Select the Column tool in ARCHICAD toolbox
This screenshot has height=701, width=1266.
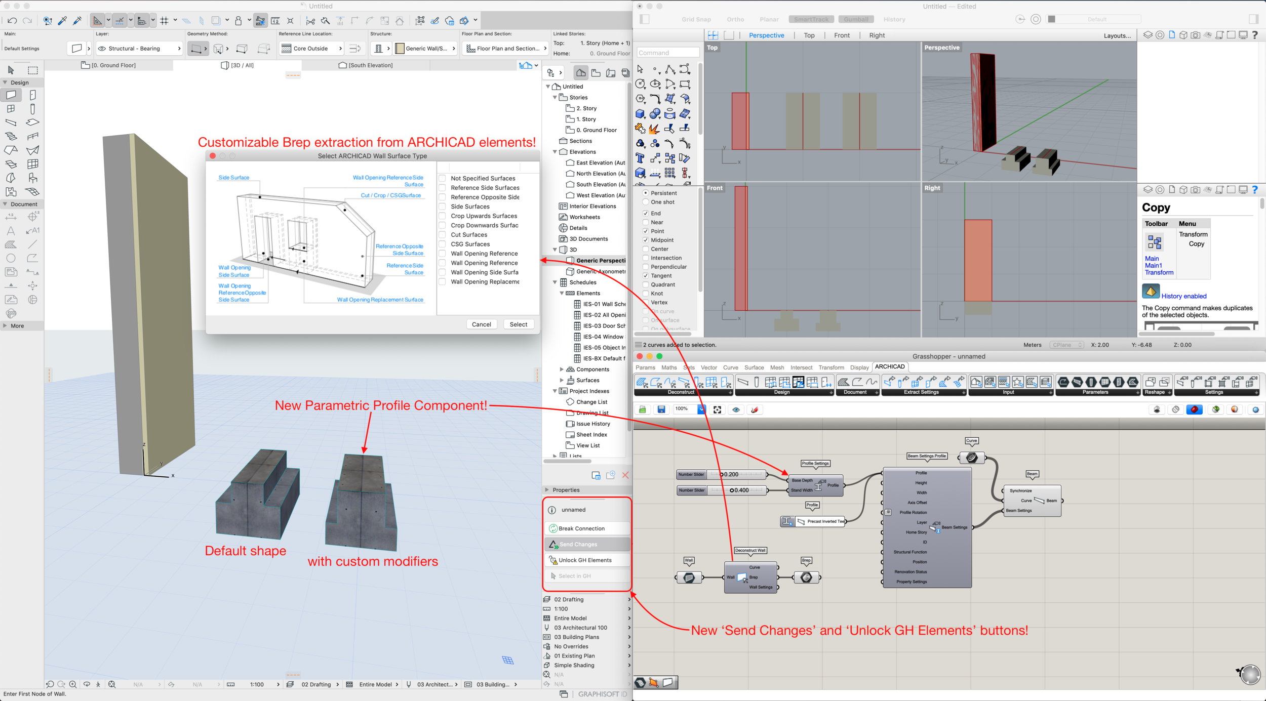(33, 109)
